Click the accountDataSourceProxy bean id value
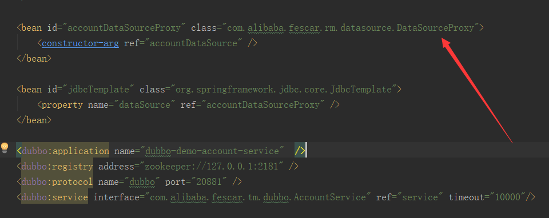Image resolution: width=549 pixels, height=218 pixels. [124, 28]
